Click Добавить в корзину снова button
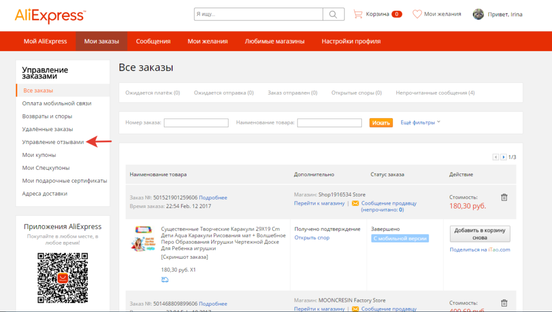Image resolution: width=552 pixels, height=312 pixels. tap(480, 234)
